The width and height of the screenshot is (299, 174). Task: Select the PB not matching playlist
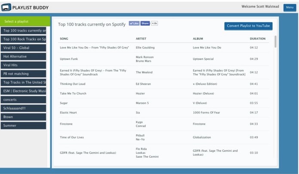[23, 74]
